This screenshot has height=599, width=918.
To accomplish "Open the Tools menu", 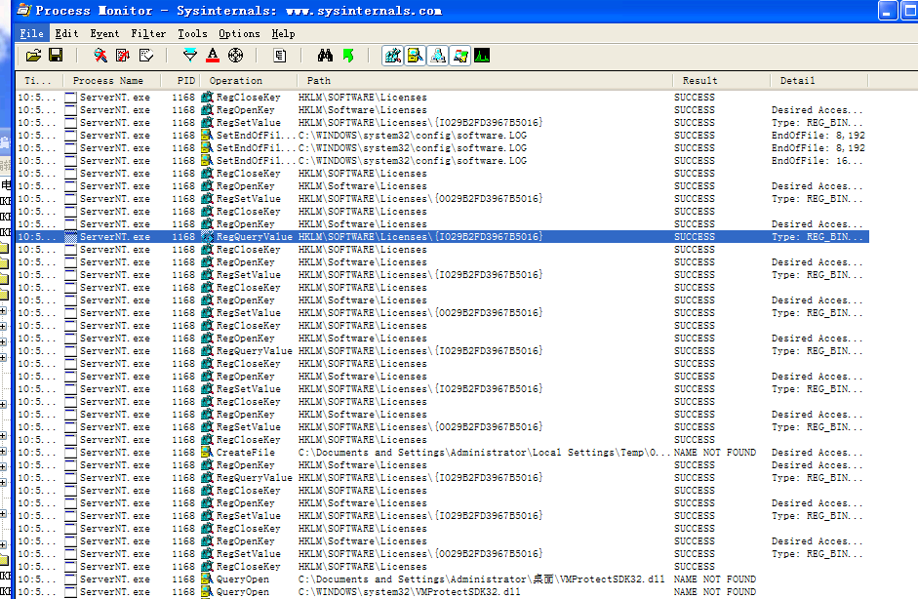I will [192, 33].
